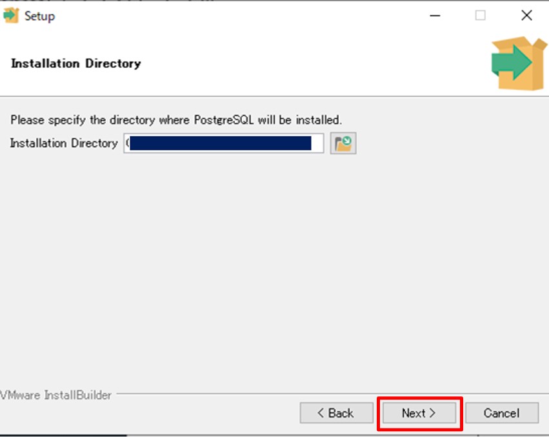This screenshot has width=549, height=437.
Task: Click the large package box logo
Action: tap(518, 63)
